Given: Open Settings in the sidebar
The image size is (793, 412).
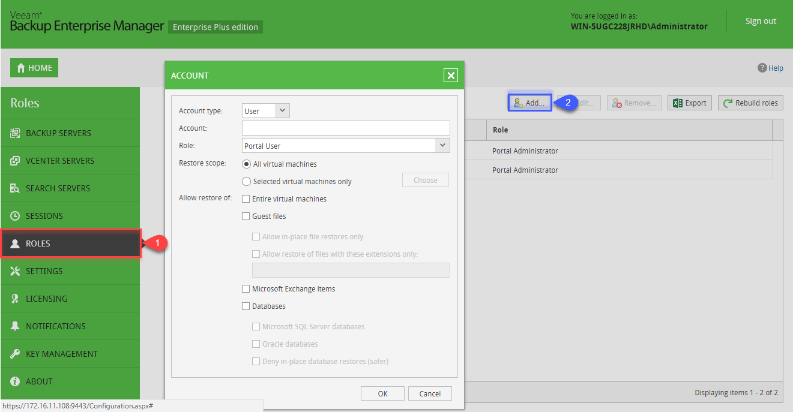Looking at the screenshot, I should [x=44, y=271].
